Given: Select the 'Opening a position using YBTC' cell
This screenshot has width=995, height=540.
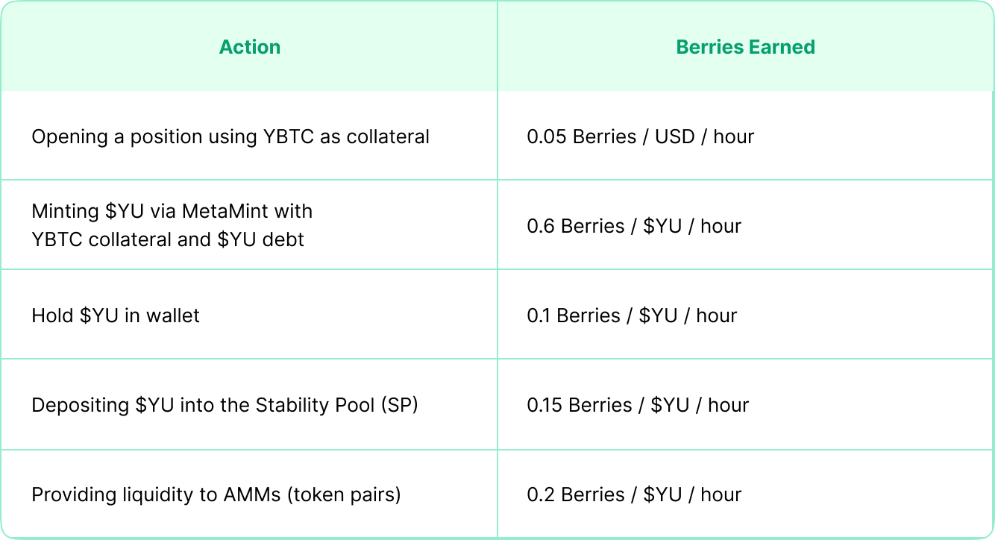Looking at the screenshot, I should pyautogui.click(x=249, y=136).
